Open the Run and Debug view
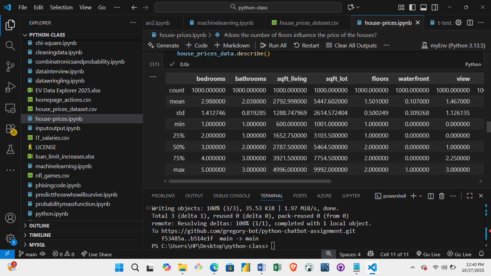 [10, 87]
